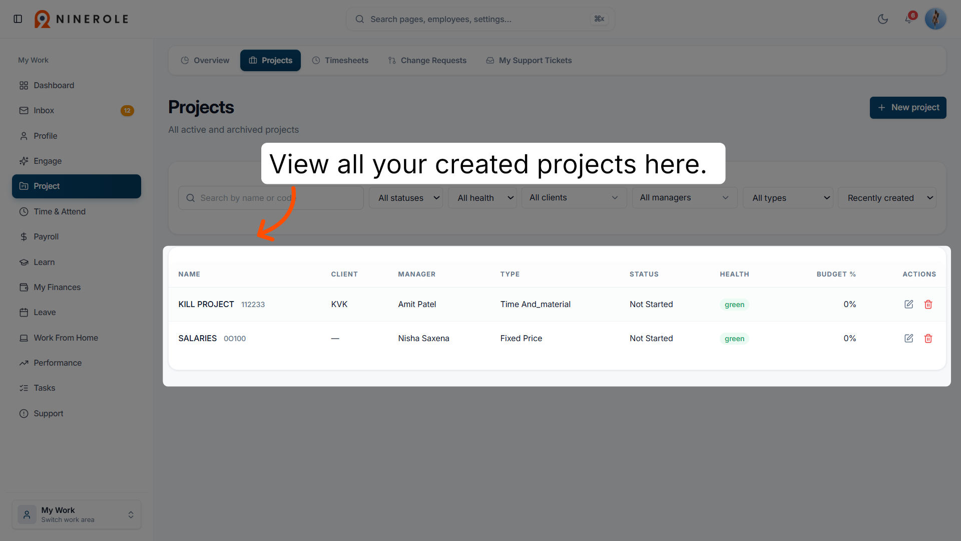Focus the global search pages field

[x=480, y=19]
